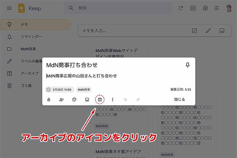Click the MdN商事 label chip in note
This screenshot has width=237, height=158.
[84, 89]
